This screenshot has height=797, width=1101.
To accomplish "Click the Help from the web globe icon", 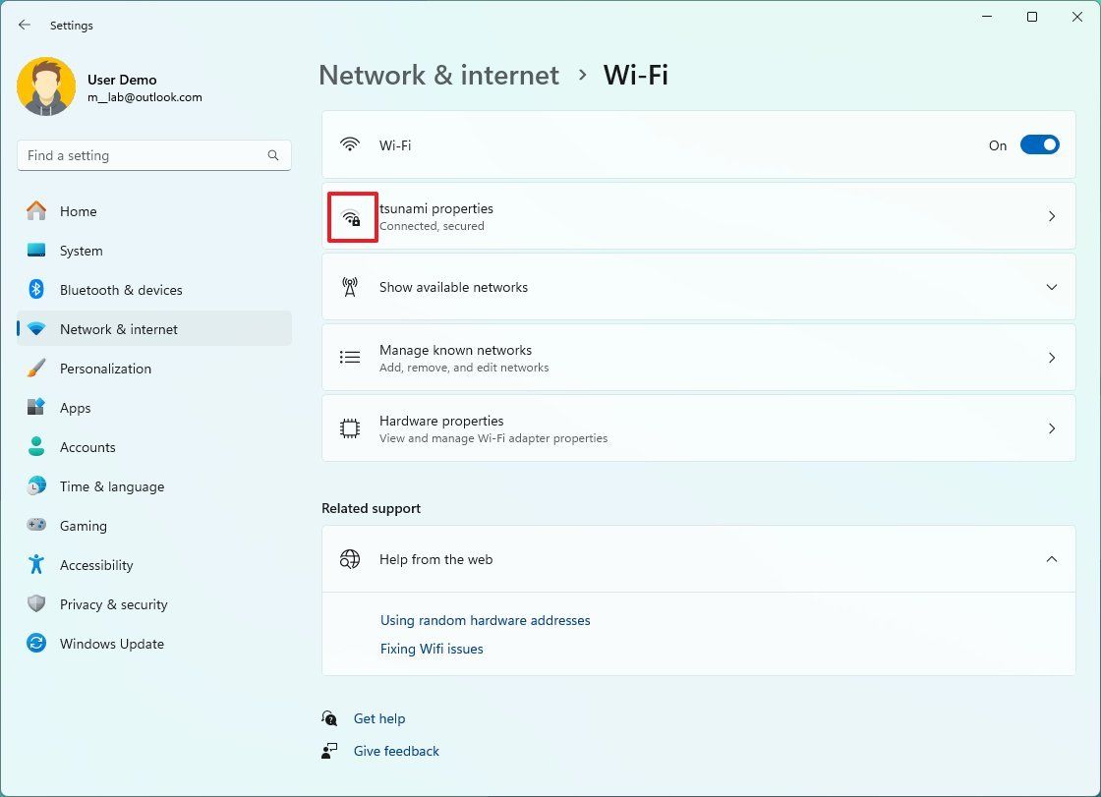I will point(349,559).
